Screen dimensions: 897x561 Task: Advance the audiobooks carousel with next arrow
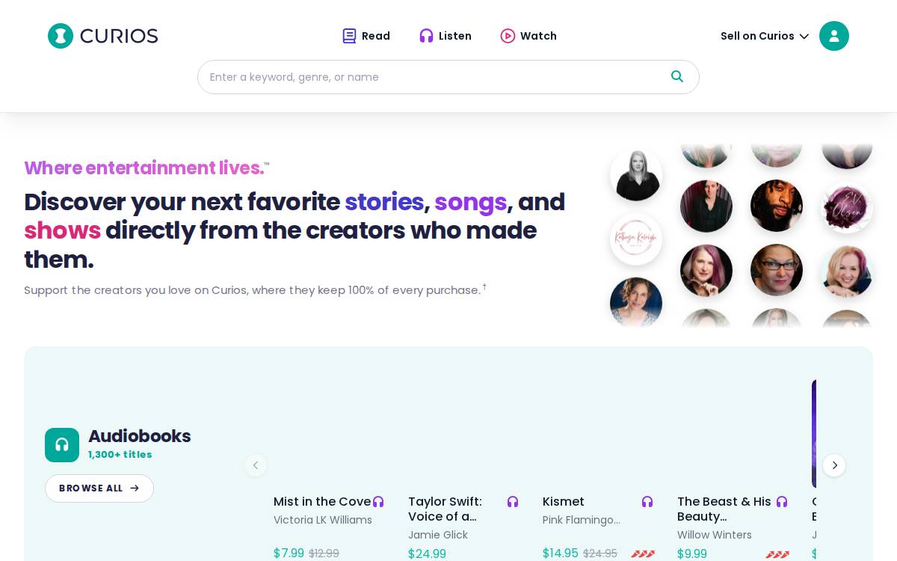coord(834,465)
